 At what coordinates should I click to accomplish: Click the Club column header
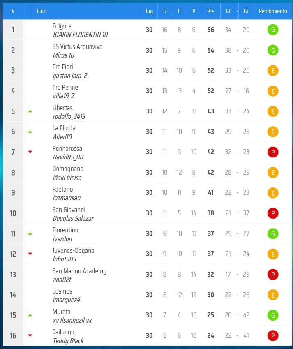click(42, 11)
